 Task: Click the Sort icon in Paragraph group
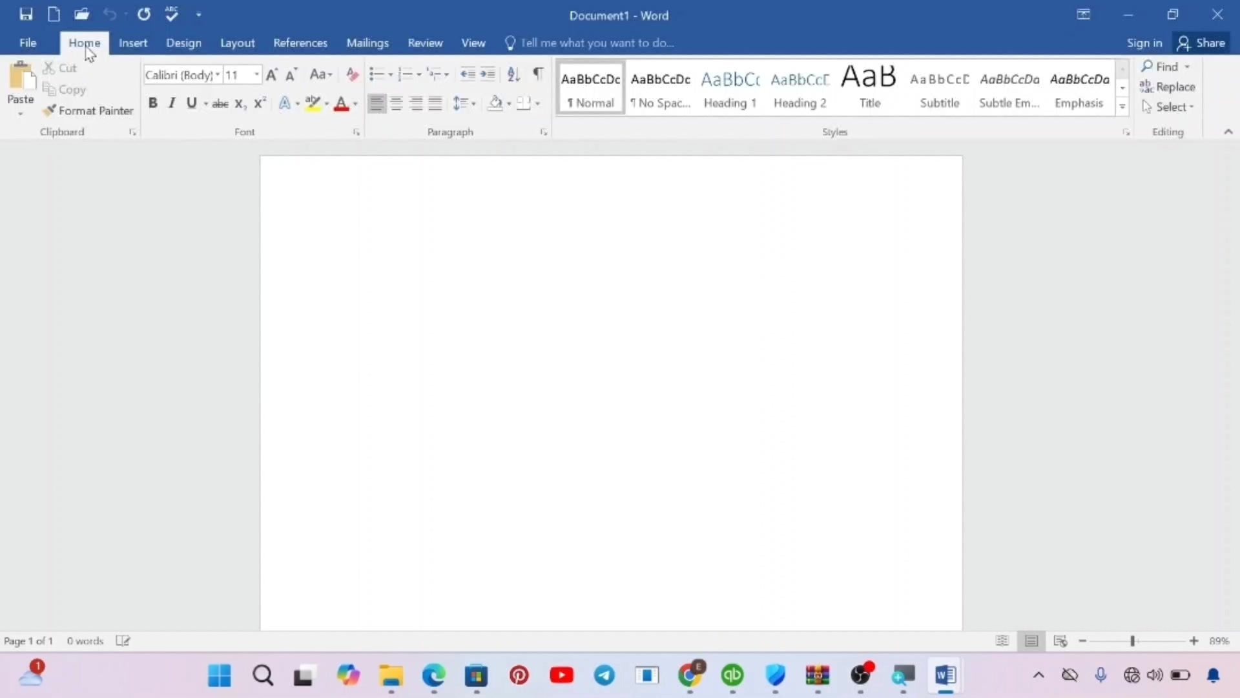[x=513, y=74]
